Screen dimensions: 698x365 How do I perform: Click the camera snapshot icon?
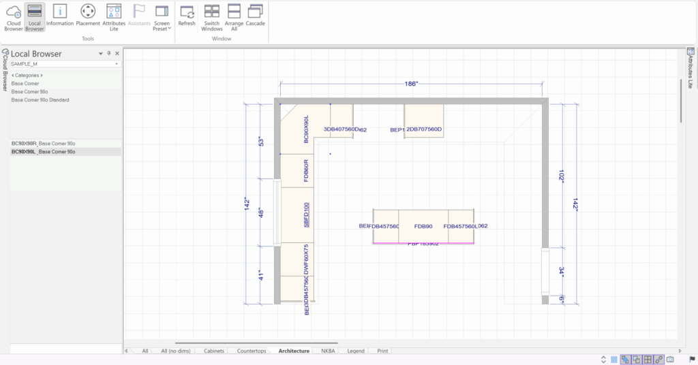click(x=670, y=360)
